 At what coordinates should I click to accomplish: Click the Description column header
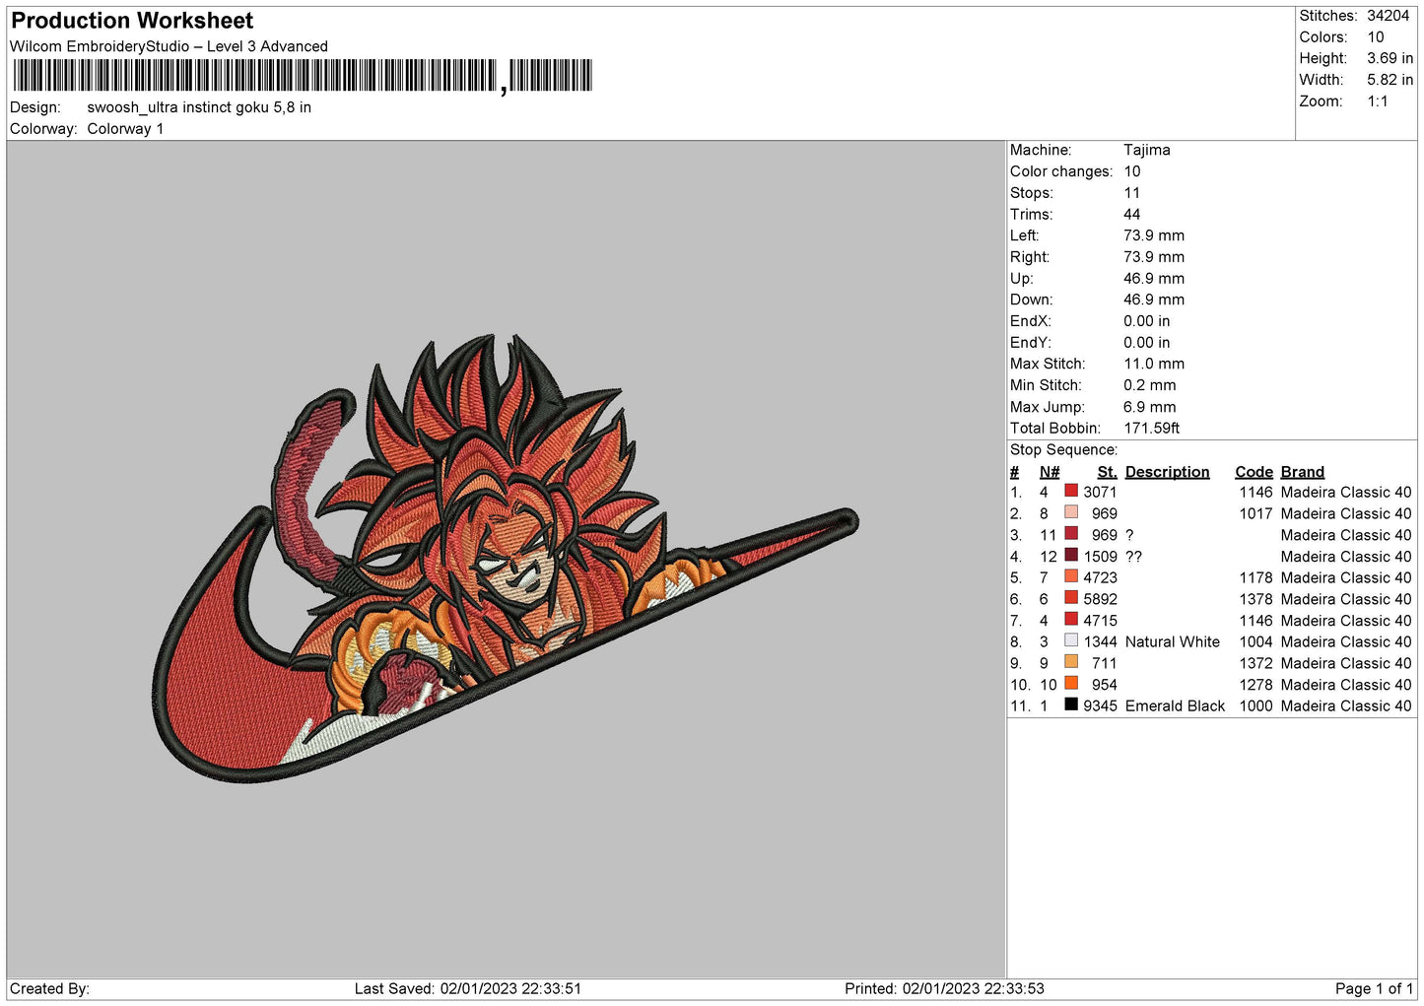click(1167, 472)
